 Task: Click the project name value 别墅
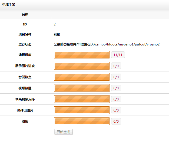tap(57, 34)
